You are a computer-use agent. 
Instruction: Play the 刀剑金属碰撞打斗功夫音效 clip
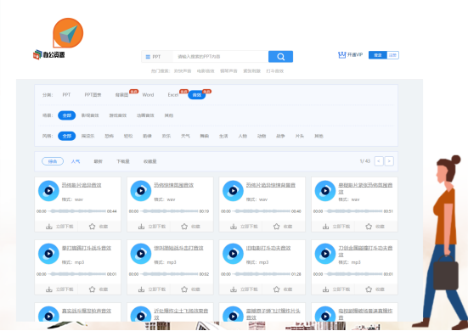point(325,254)
